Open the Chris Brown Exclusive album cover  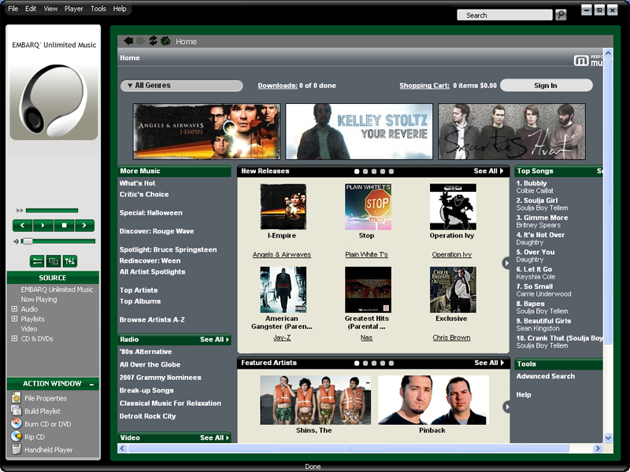(453, 289)
